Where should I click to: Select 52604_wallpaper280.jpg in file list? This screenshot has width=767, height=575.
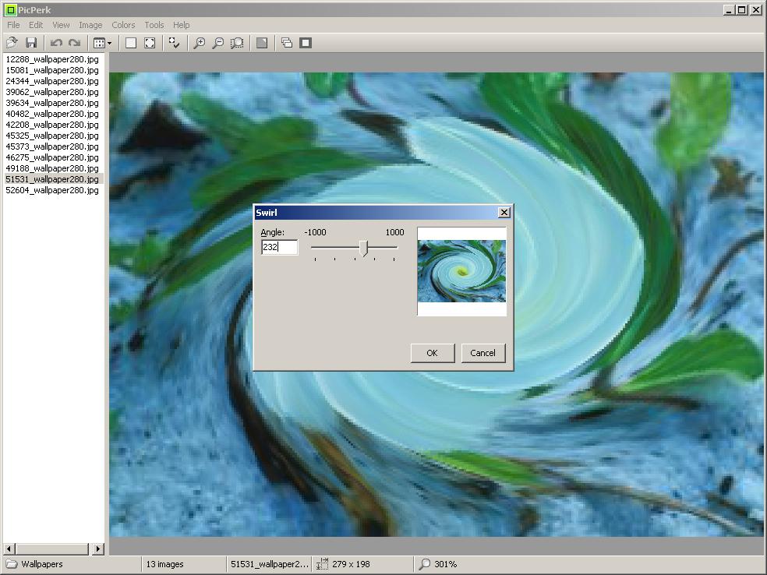pos(52,190)
